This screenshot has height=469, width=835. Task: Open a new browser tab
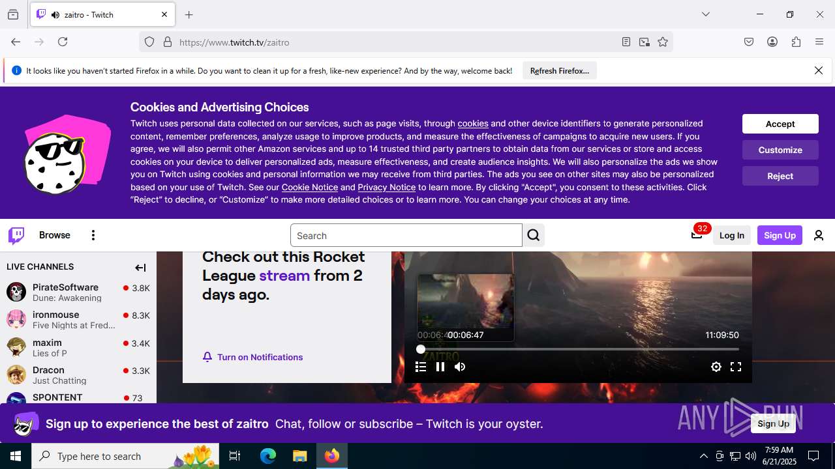pos(189,14)
